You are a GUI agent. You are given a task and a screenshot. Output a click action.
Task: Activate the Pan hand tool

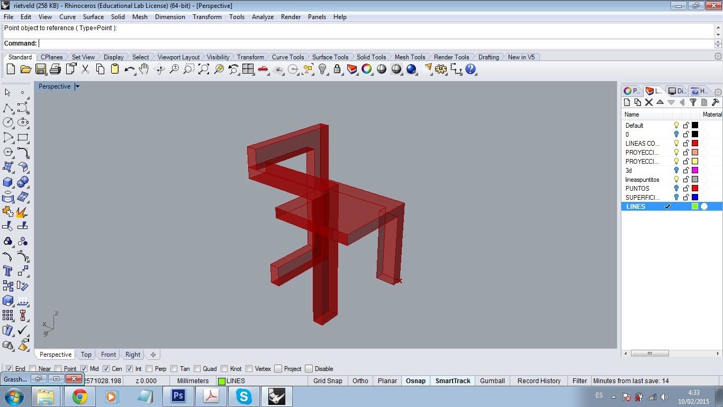(x=144, y=69)
